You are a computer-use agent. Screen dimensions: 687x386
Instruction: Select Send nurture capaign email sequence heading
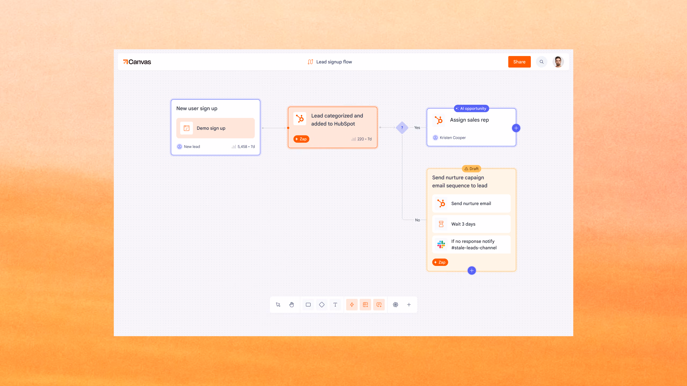point(459,181)
